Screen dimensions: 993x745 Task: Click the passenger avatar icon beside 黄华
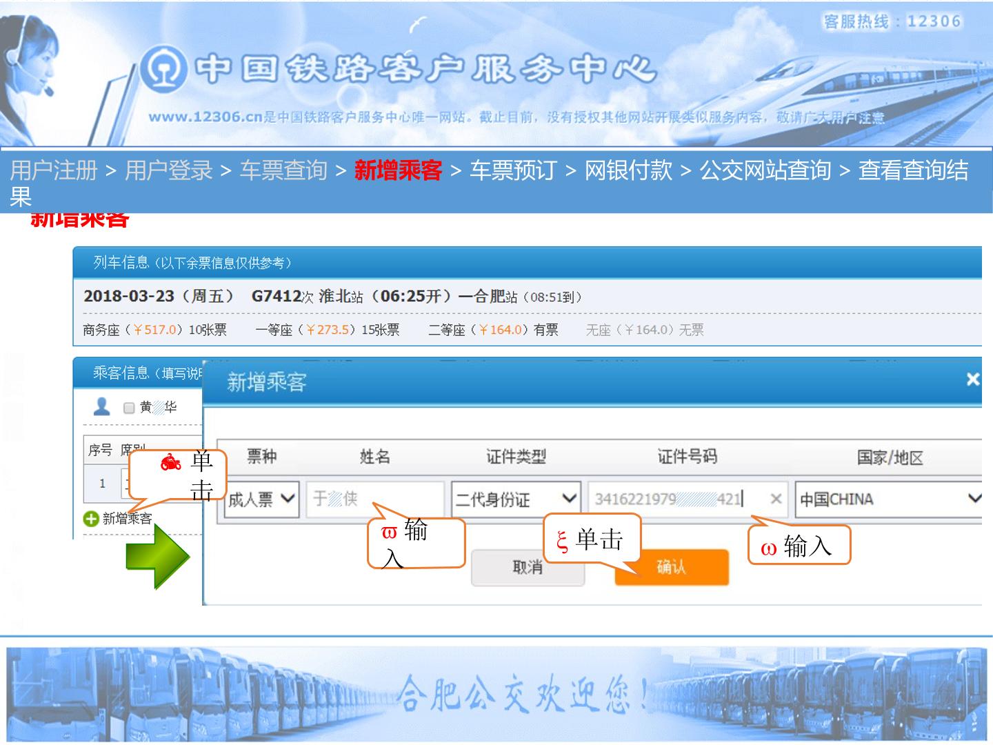pyautogui.click(x=102, y=406)
